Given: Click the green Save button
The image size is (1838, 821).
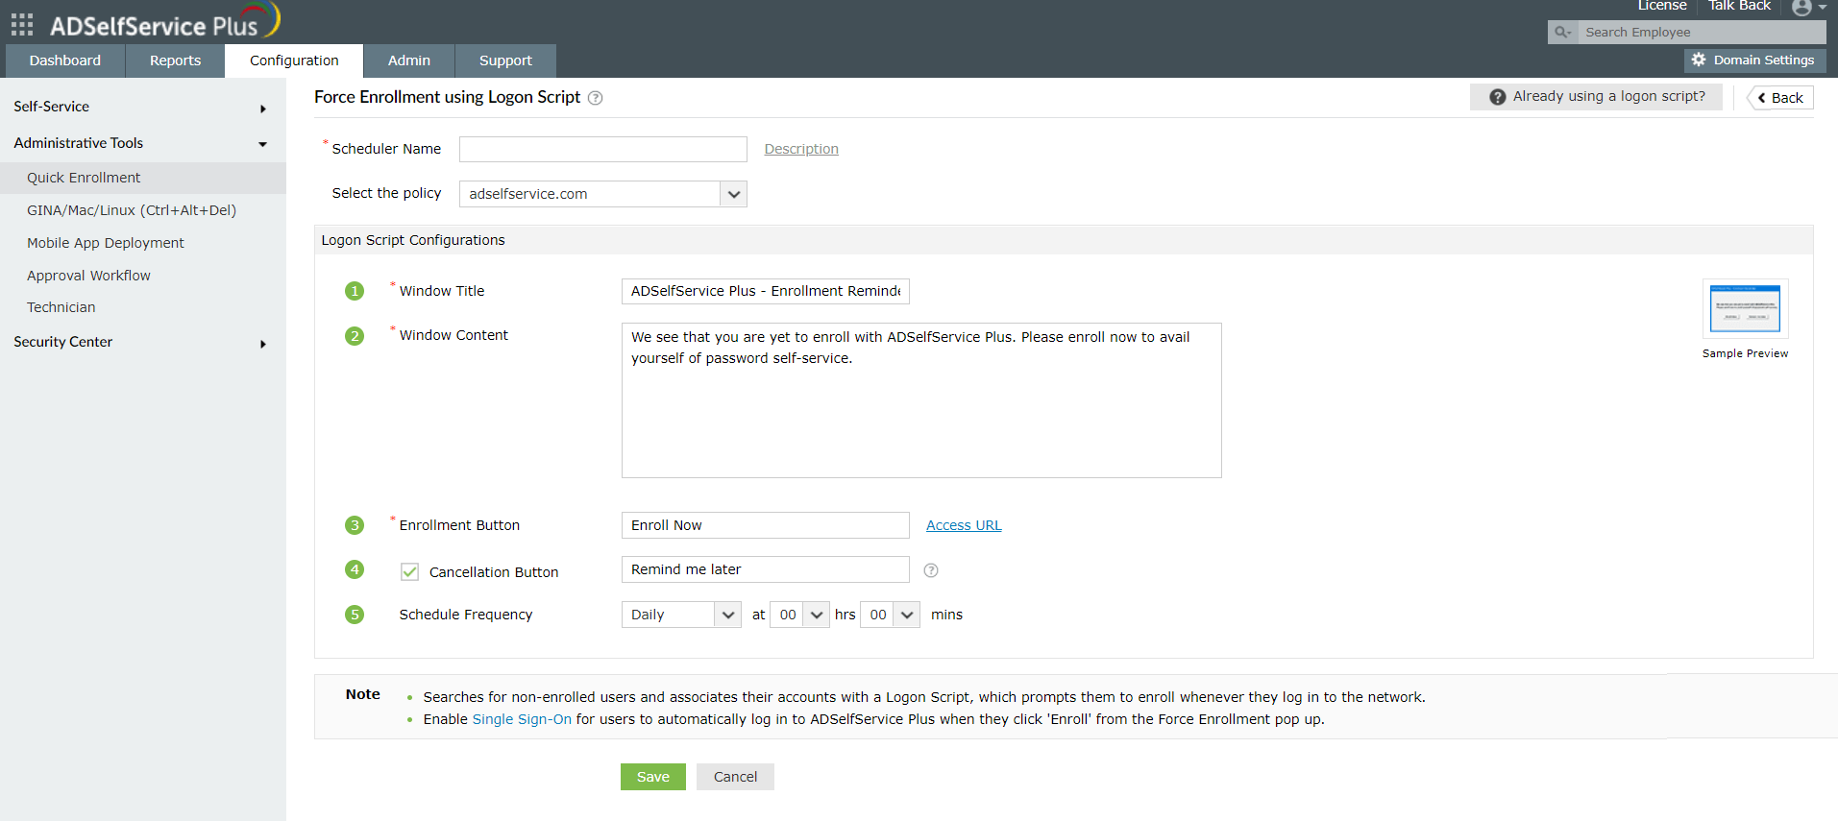Looking at the screenshot, I should [x=652, y=777].
